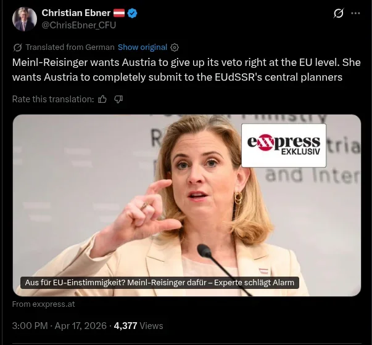
Task: Click the tweet text about Meinl-Reisinger
Action: click(186, 70)
